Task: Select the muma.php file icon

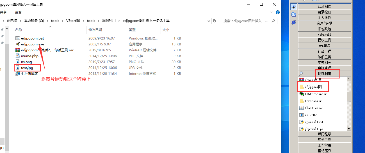Action: pos(17,56)
